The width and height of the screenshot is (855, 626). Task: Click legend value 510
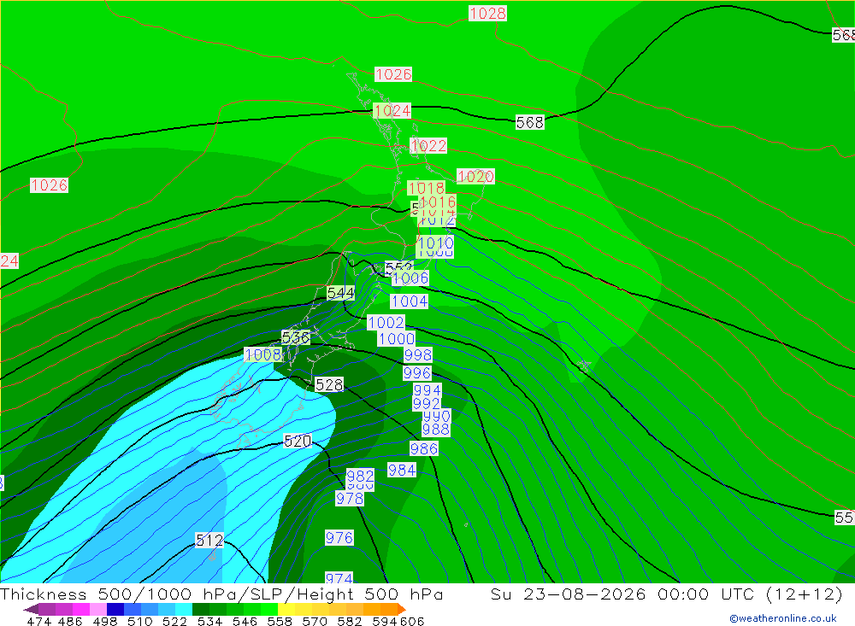click(140, 621)
